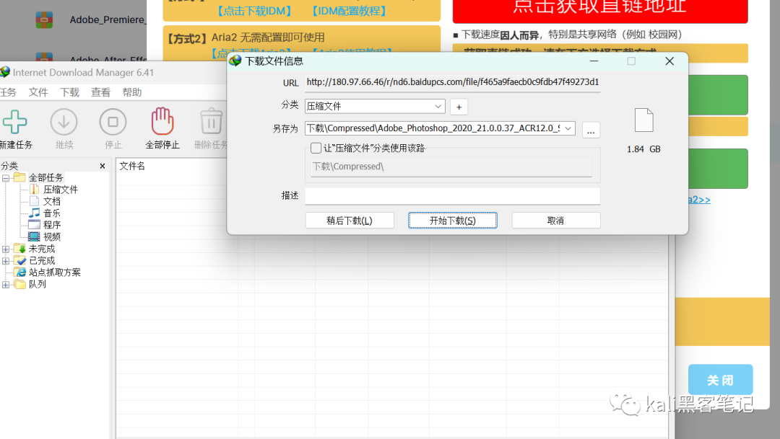Click the Stop (停止) square icon
This screenshot has width=780, height=439.
tap(113, 122)
